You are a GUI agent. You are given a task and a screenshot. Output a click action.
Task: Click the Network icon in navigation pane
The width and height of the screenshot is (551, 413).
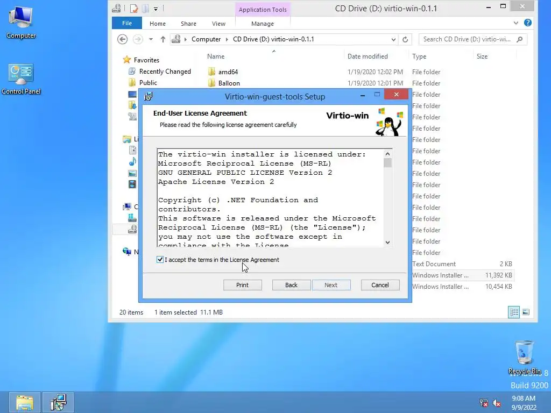click(x=127, y=252)
